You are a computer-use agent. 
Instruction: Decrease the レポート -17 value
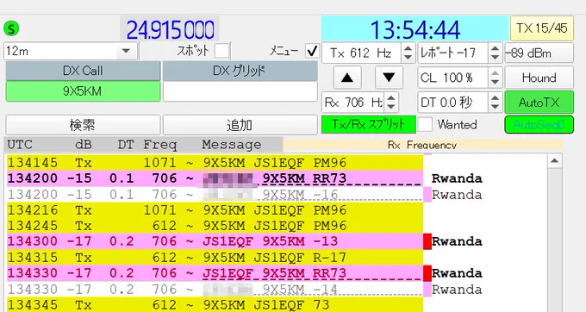(495, 58)
